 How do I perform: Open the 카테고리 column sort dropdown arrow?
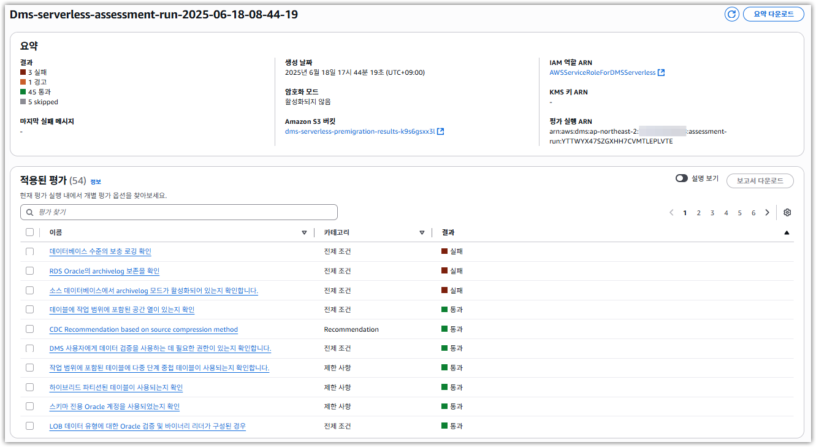tap(422, 232)
